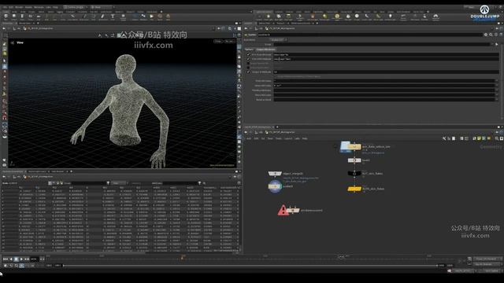Show Points in geometry spreadsheet
504x283 pixels.
pyautogui.click(x=50, y=183)
